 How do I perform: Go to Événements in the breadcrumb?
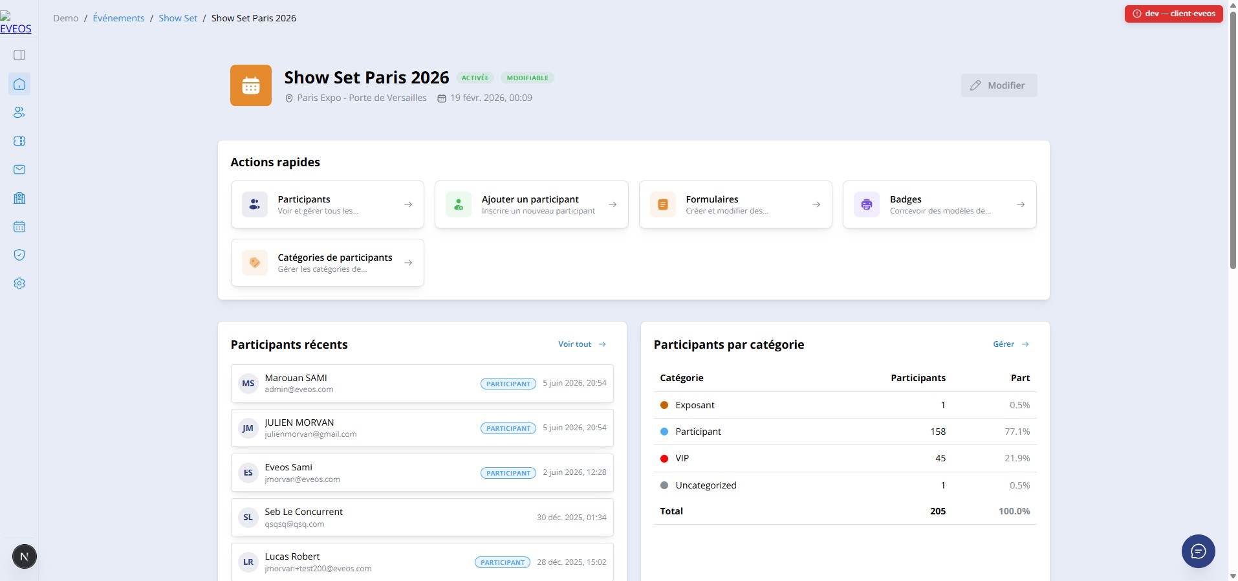(x=118, y=18)
